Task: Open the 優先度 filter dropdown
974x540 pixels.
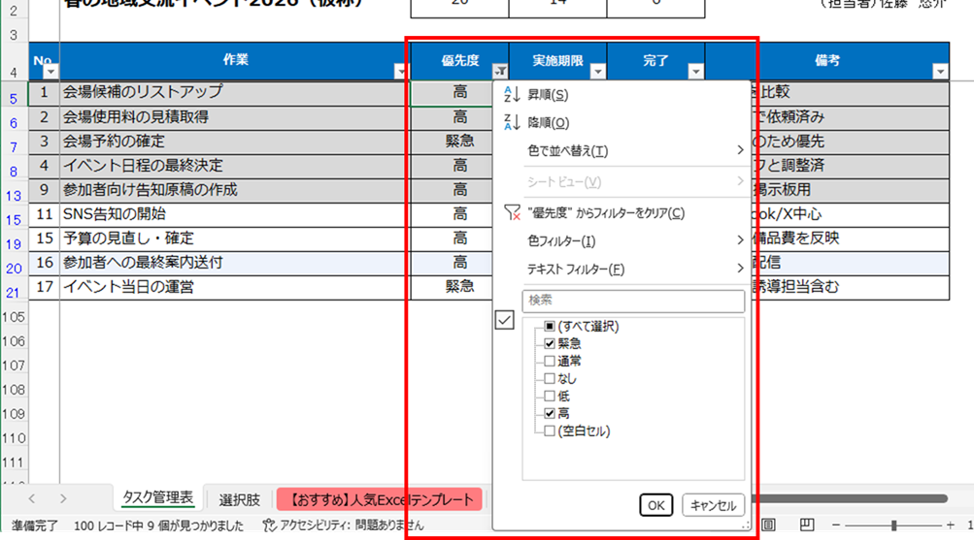Action: pos(500,72)
